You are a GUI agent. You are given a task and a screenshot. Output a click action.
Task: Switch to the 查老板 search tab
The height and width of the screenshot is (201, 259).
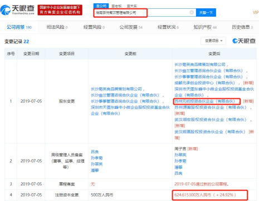pos(116,6)
